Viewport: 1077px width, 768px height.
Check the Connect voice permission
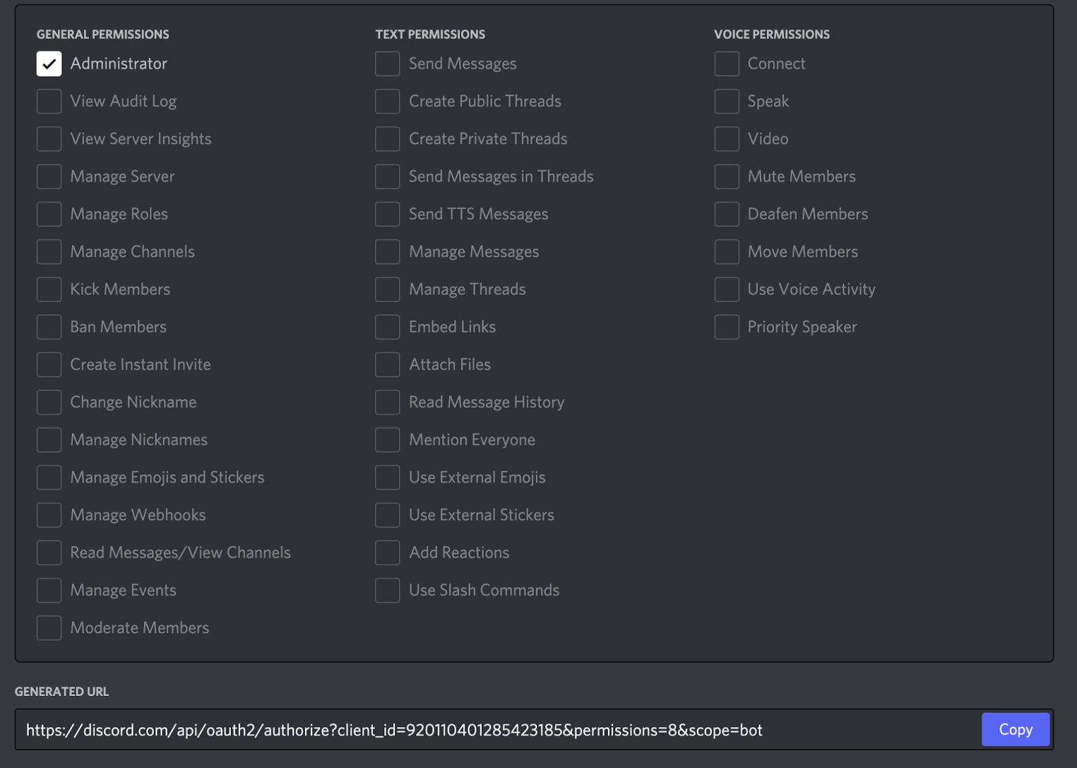point(727,64)
